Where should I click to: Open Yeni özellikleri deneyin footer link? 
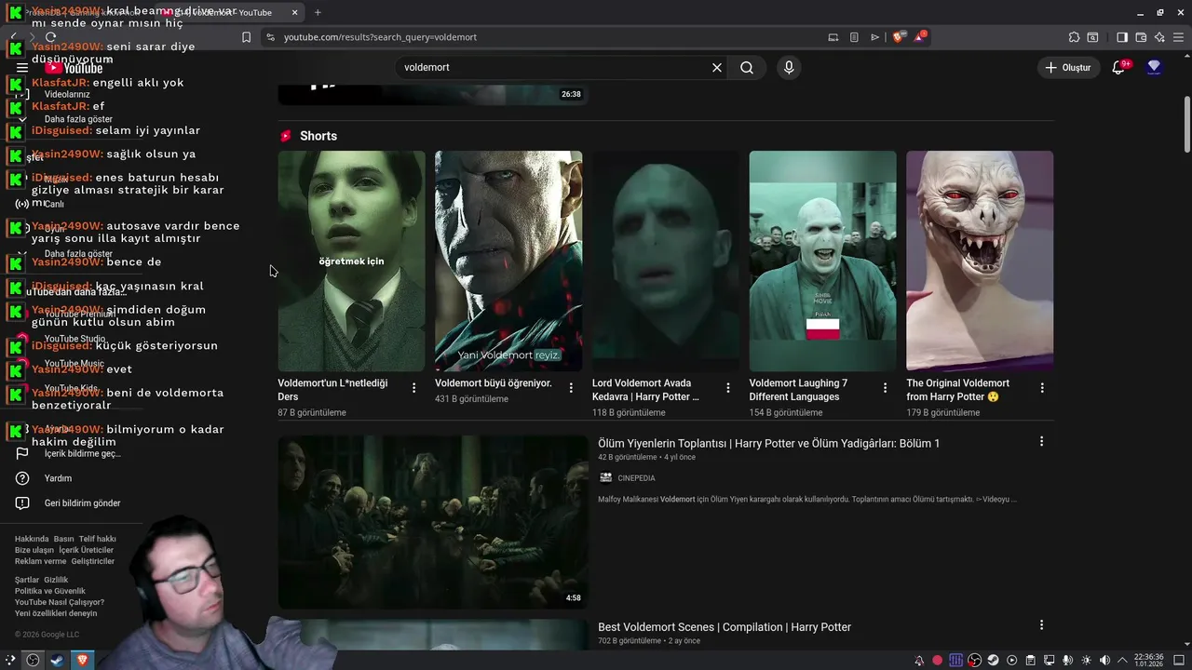click(x=56, y=613)
